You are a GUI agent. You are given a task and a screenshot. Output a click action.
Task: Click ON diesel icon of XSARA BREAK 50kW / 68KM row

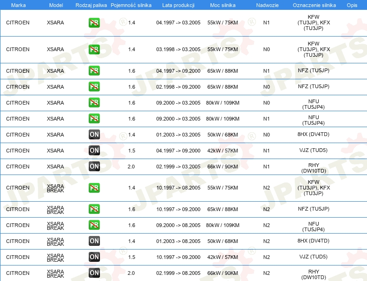tap(94, 241)
